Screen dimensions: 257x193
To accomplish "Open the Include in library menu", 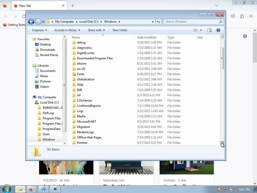I will [67, 30].
